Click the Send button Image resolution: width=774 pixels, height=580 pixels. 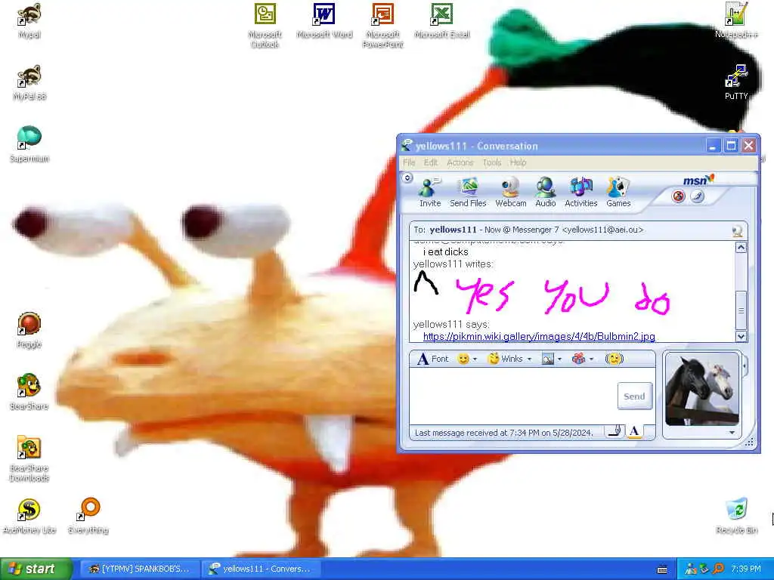click(x=635, y=396)
